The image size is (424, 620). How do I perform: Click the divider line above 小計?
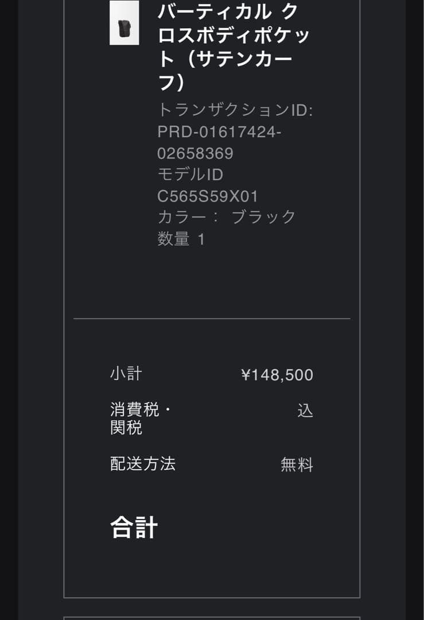pyautogui.click(x=212, y=319)
